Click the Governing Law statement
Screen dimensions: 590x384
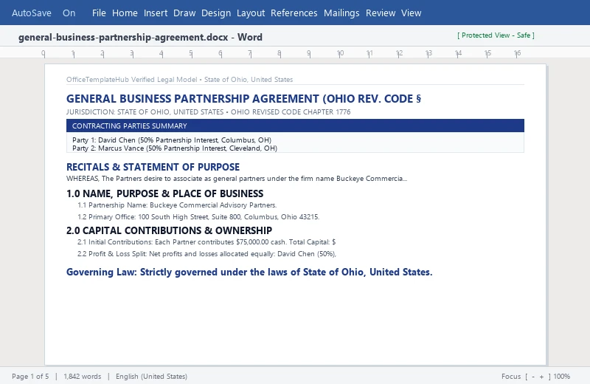249,272
